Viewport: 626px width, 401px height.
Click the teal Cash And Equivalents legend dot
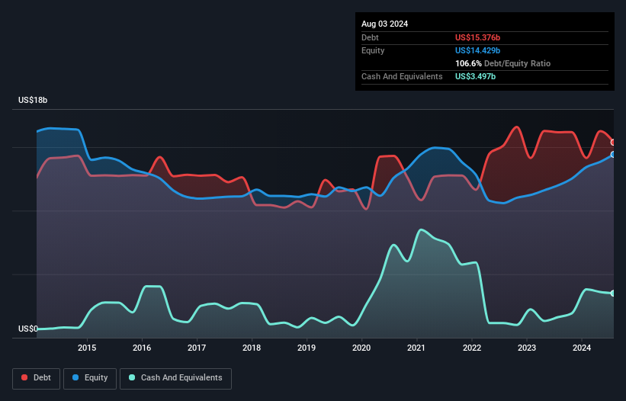(x=132, y=377)
